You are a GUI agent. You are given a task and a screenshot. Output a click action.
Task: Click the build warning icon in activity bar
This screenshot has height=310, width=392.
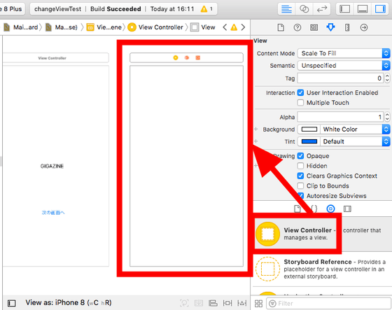(204, 9)
